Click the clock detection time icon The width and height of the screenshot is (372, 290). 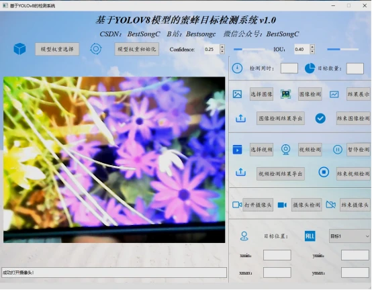(237, 68)
